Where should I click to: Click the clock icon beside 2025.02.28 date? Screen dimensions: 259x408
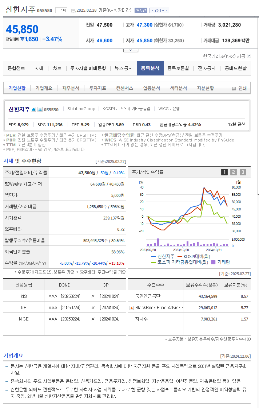(73, 11)
